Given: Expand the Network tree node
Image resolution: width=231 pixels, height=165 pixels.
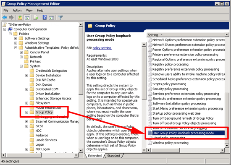Looking at the screenshot, I should click(x=21, y=57).
